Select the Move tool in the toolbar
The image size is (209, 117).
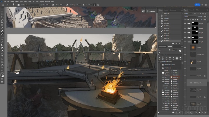[2, 11]
